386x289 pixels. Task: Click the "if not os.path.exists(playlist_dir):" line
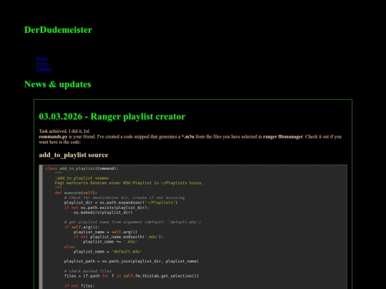107,208
